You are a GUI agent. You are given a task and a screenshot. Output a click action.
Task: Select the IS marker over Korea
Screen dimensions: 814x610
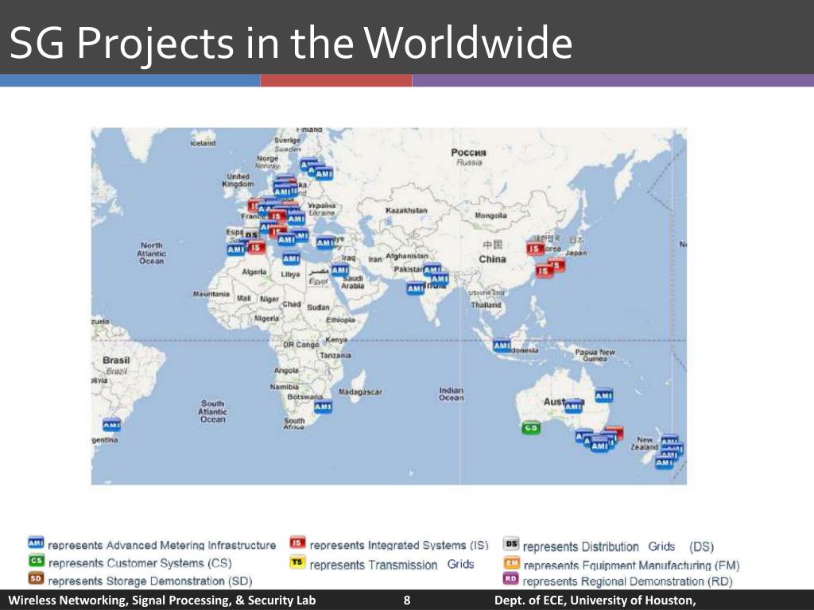535,249
